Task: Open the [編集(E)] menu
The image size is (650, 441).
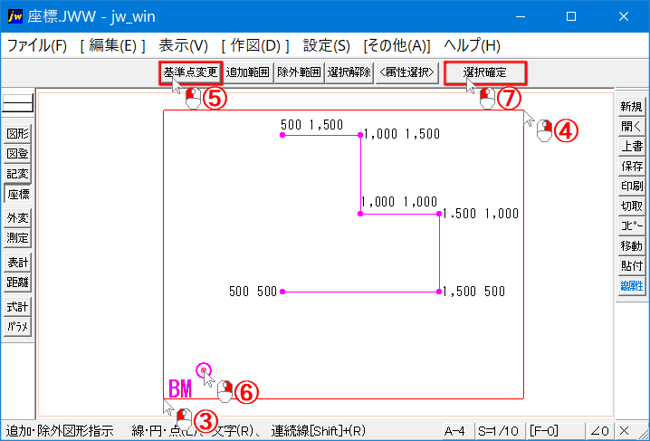Action: pos(113,45)
